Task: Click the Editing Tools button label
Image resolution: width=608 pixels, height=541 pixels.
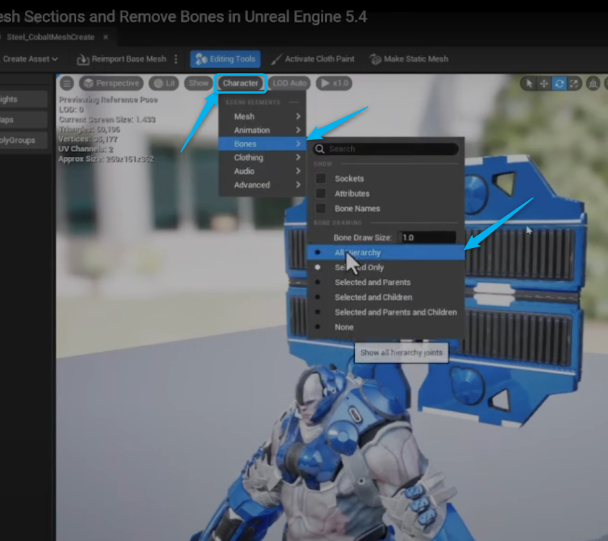Action: point(233,59)
